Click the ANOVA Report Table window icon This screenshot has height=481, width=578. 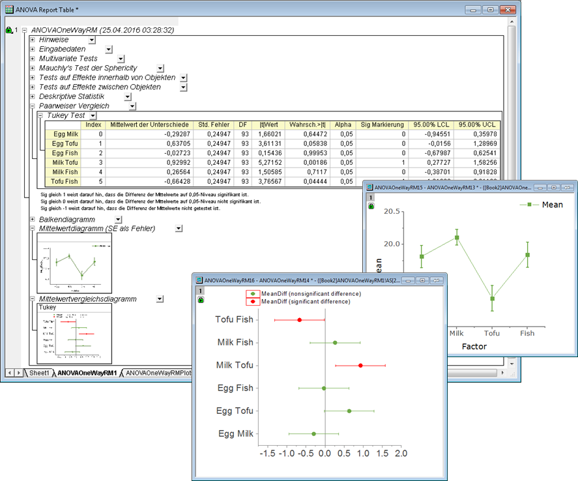point(9,10)
